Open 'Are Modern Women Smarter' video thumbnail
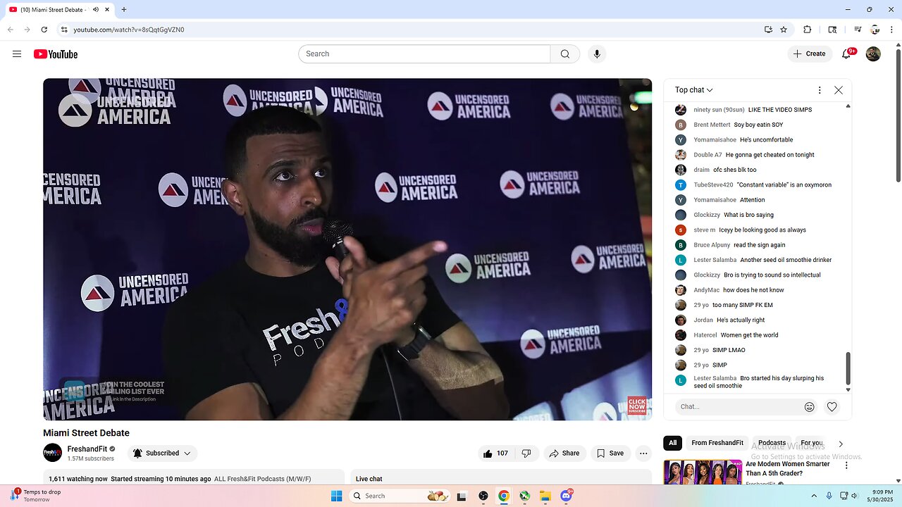The width and height of the screenshot is (902, 507). coord(703,472)
